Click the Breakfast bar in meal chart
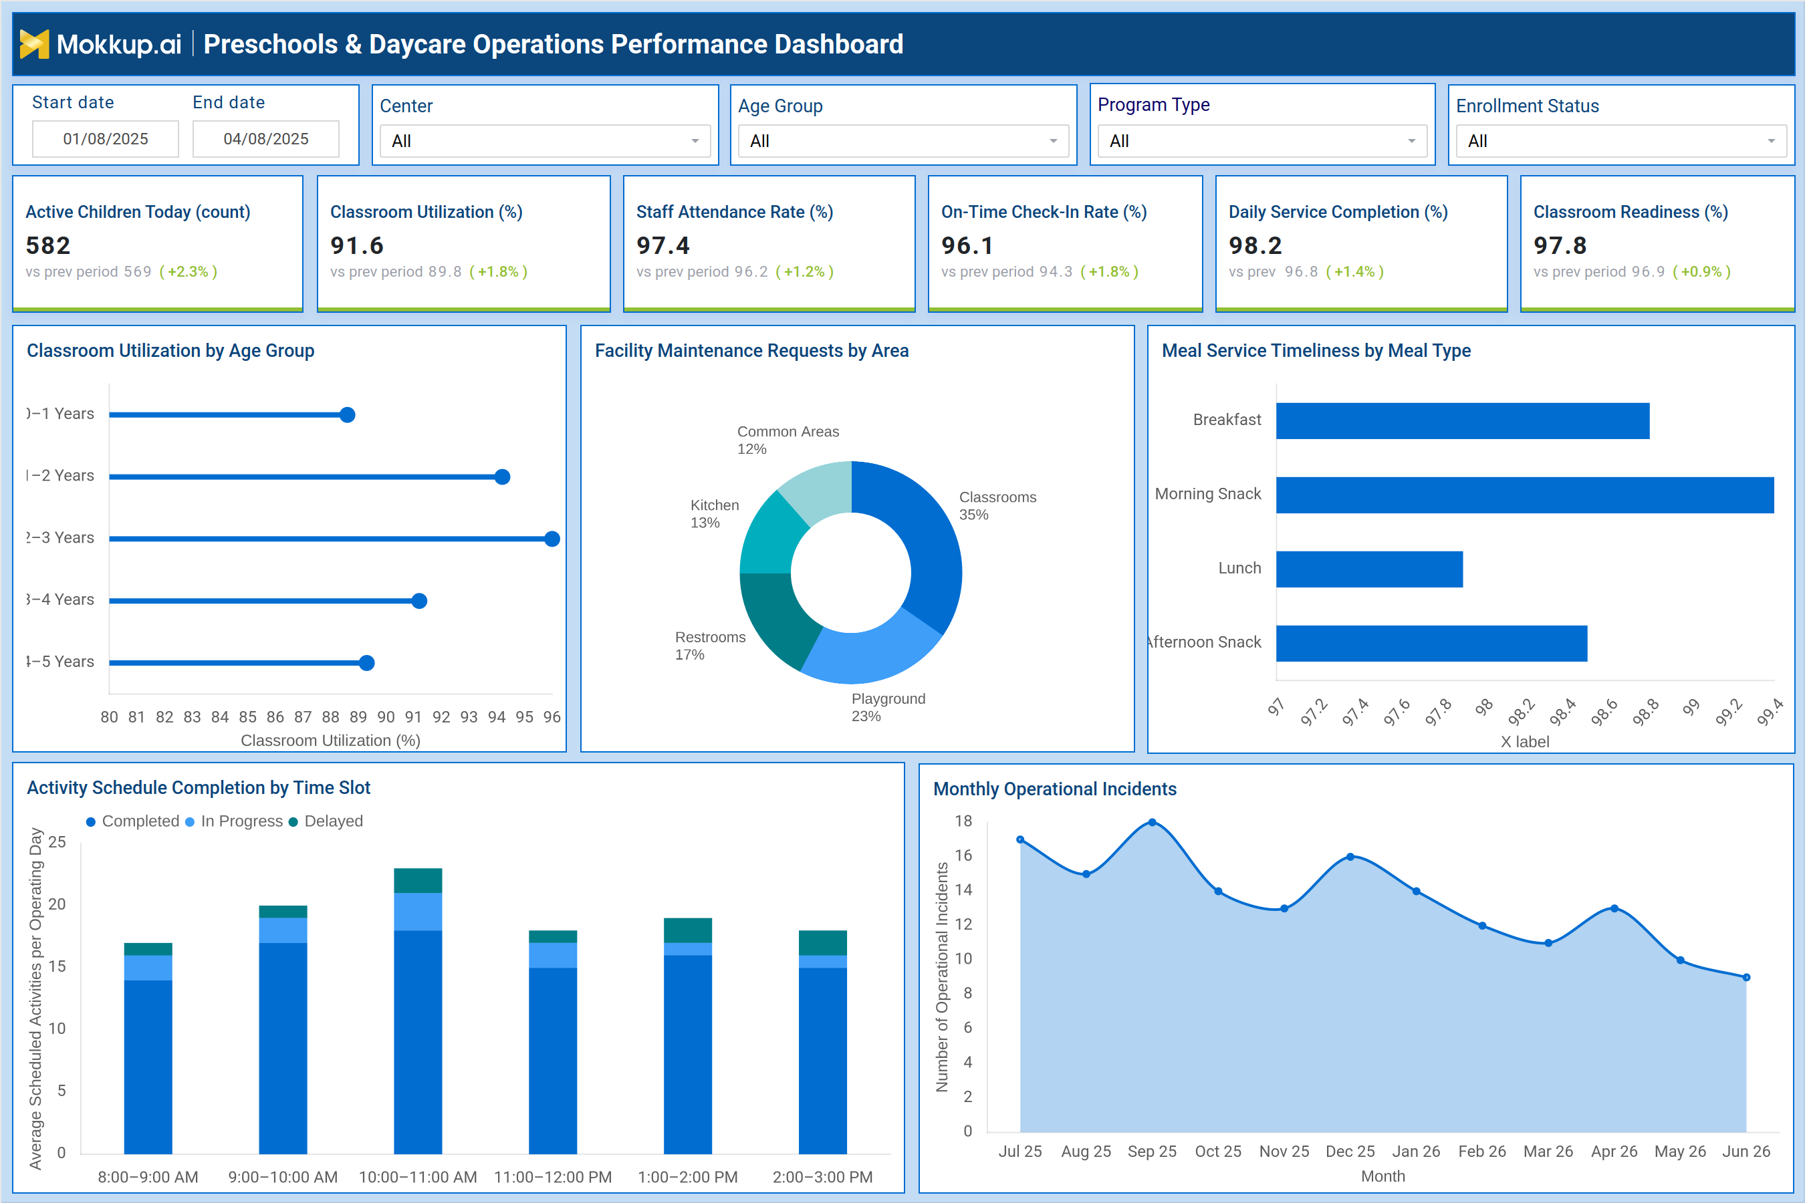The width and height of the screenshot is (1805, 1203). [1463, 421]
